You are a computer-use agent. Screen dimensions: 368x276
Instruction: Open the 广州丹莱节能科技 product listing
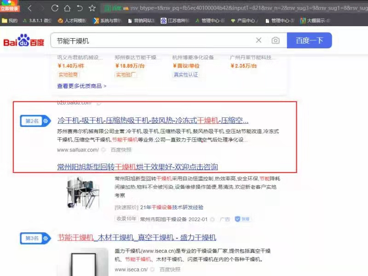[x=253, y=57]
